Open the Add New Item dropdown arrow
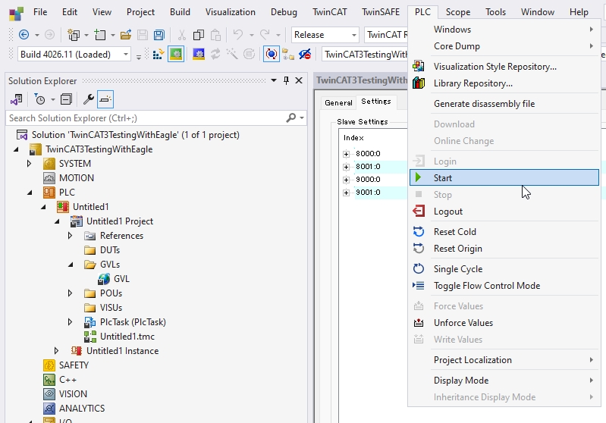606x423 pixels. pos(113,35)
